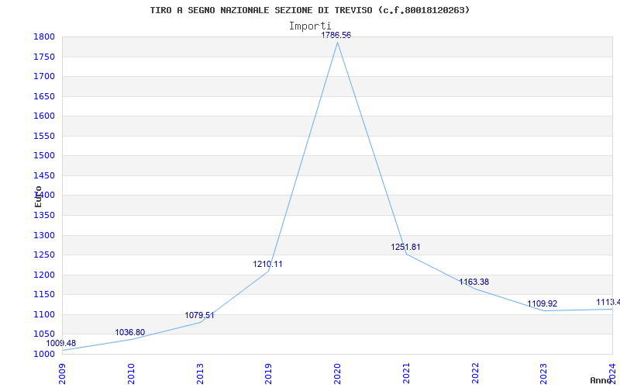Click the 1210.11 data label
The height and width of the screenshot is (388, 620).
[267, 264]
